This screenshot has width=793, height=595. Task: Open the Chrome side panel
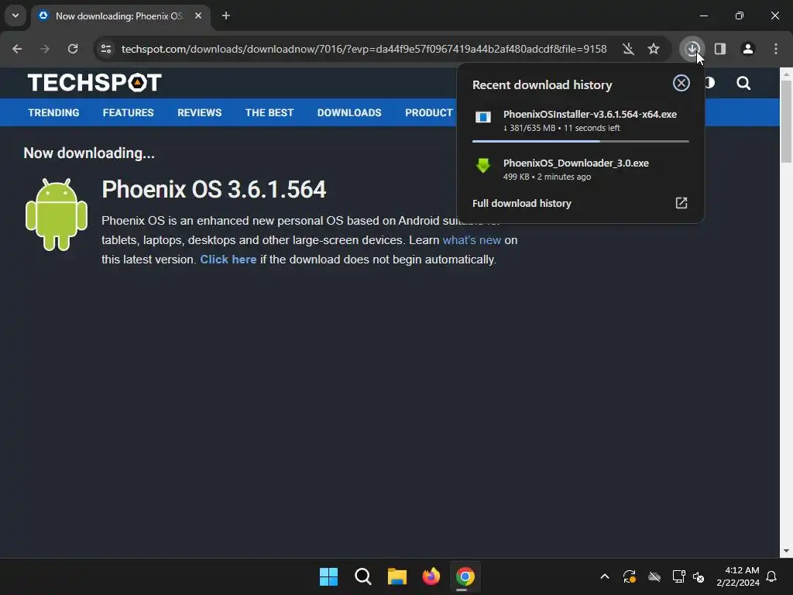[720, 49]
